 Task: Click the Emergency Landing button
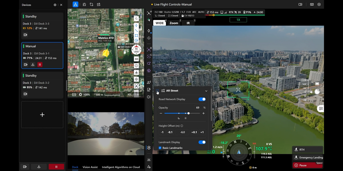click(x=308, y=157)
